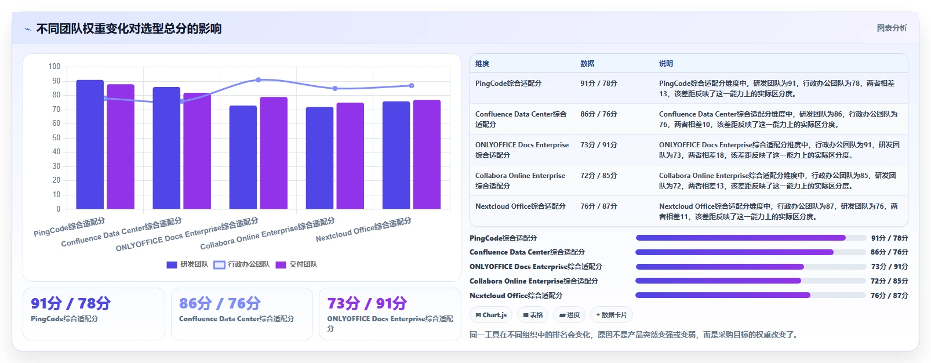The width and height of the screenshot is (931, 363).
Task: Click the small icon beside the panel title
Action: (x=27, y=29)
